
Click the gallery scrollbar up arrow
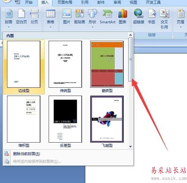point(130,35)
